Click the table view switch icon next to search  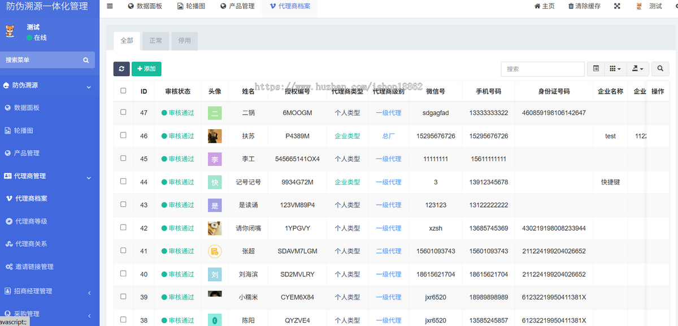pyautogui.click(x=596, y=68)
